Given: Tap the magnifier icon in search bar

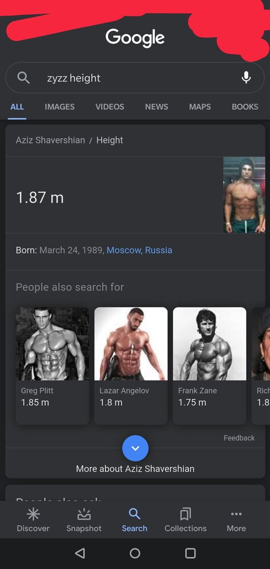Looking at the screenshot, I should [23, 77].
